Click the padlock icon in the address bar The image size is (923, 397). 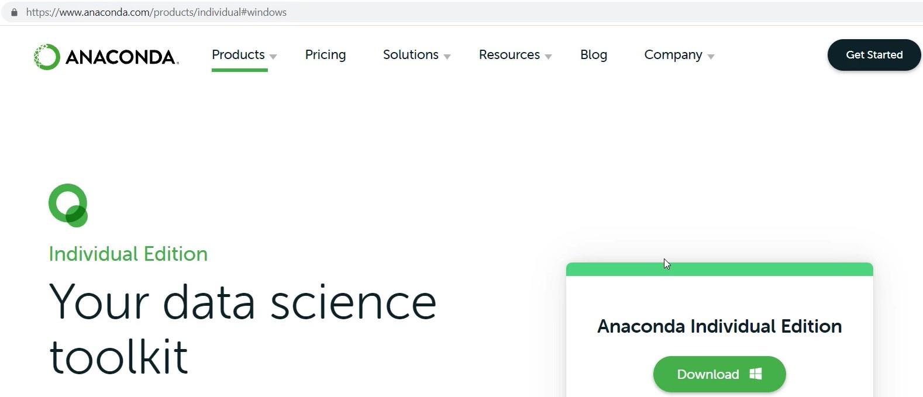click(x=14, y=12)
